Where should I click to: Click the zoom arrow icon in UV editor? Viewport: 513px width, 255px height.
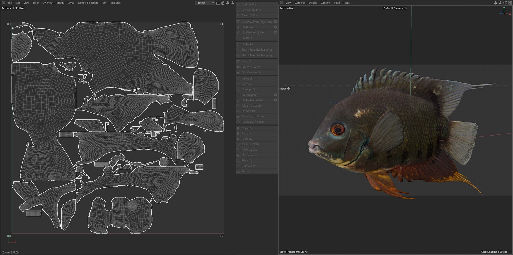pos(233,3)
